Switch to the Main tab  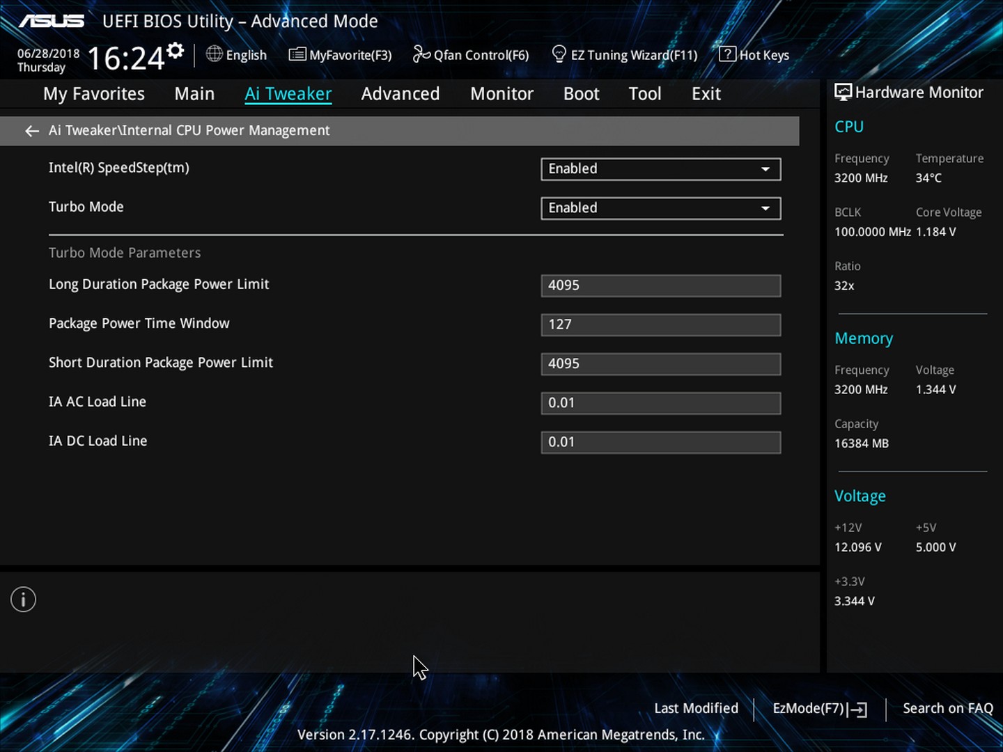coord(194,94)
